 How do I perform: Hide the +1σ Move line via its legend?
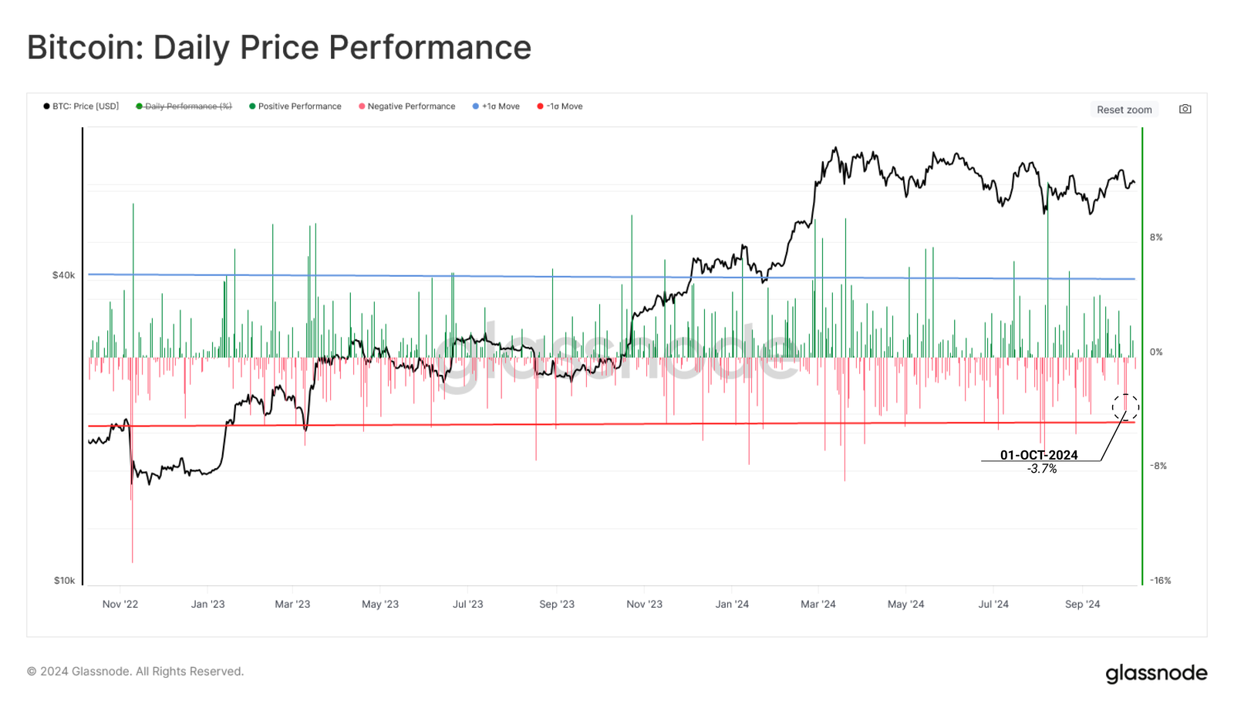[x=497, y=106]
